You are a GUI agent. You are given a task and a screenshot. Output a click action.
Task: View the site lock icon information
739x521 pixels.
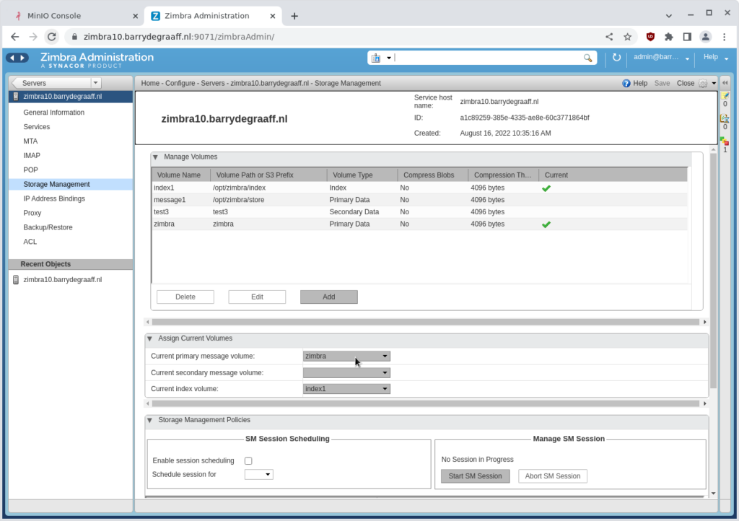[74, 37]
